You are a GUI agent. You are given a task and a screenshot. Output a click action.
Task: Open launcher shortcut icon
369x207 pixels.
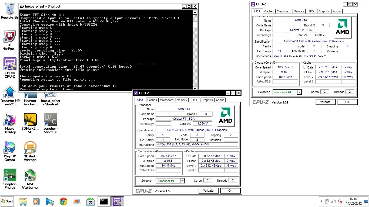50,123
